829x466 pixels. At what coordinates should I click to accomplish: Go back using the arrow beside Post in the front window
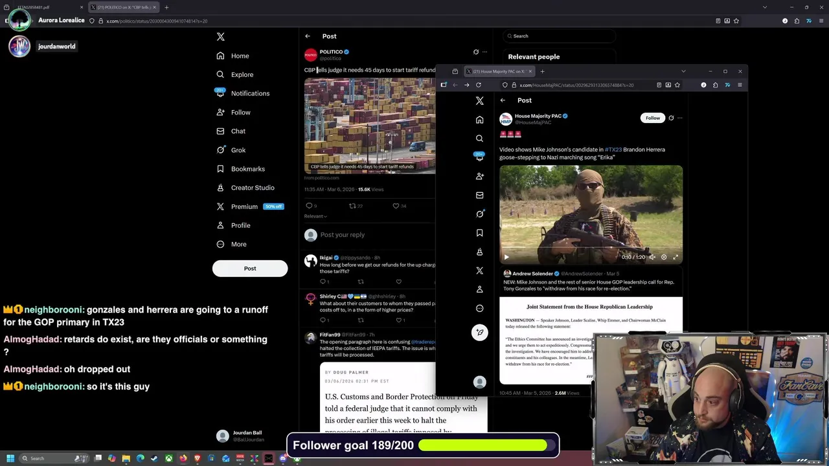[x=503, y=100]
